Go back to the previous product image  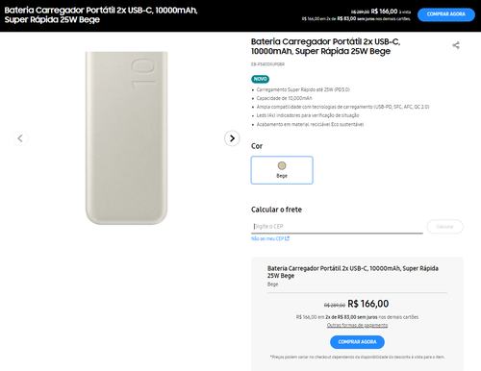[20, 138]
